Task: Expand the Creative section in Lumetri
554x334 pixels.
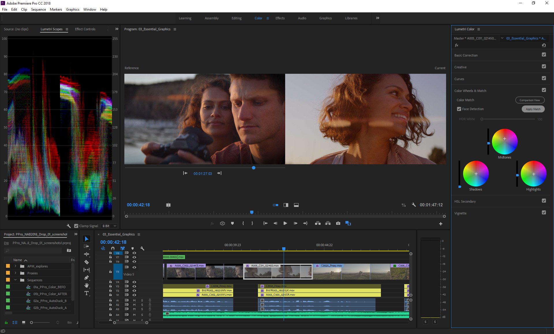Action: click(x=460, y=67)
